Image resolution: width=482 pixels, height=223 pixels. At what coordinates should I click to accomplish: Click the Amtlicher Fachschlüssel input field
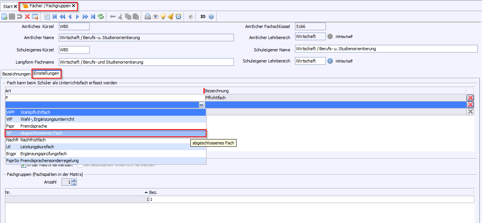(310, 26)
